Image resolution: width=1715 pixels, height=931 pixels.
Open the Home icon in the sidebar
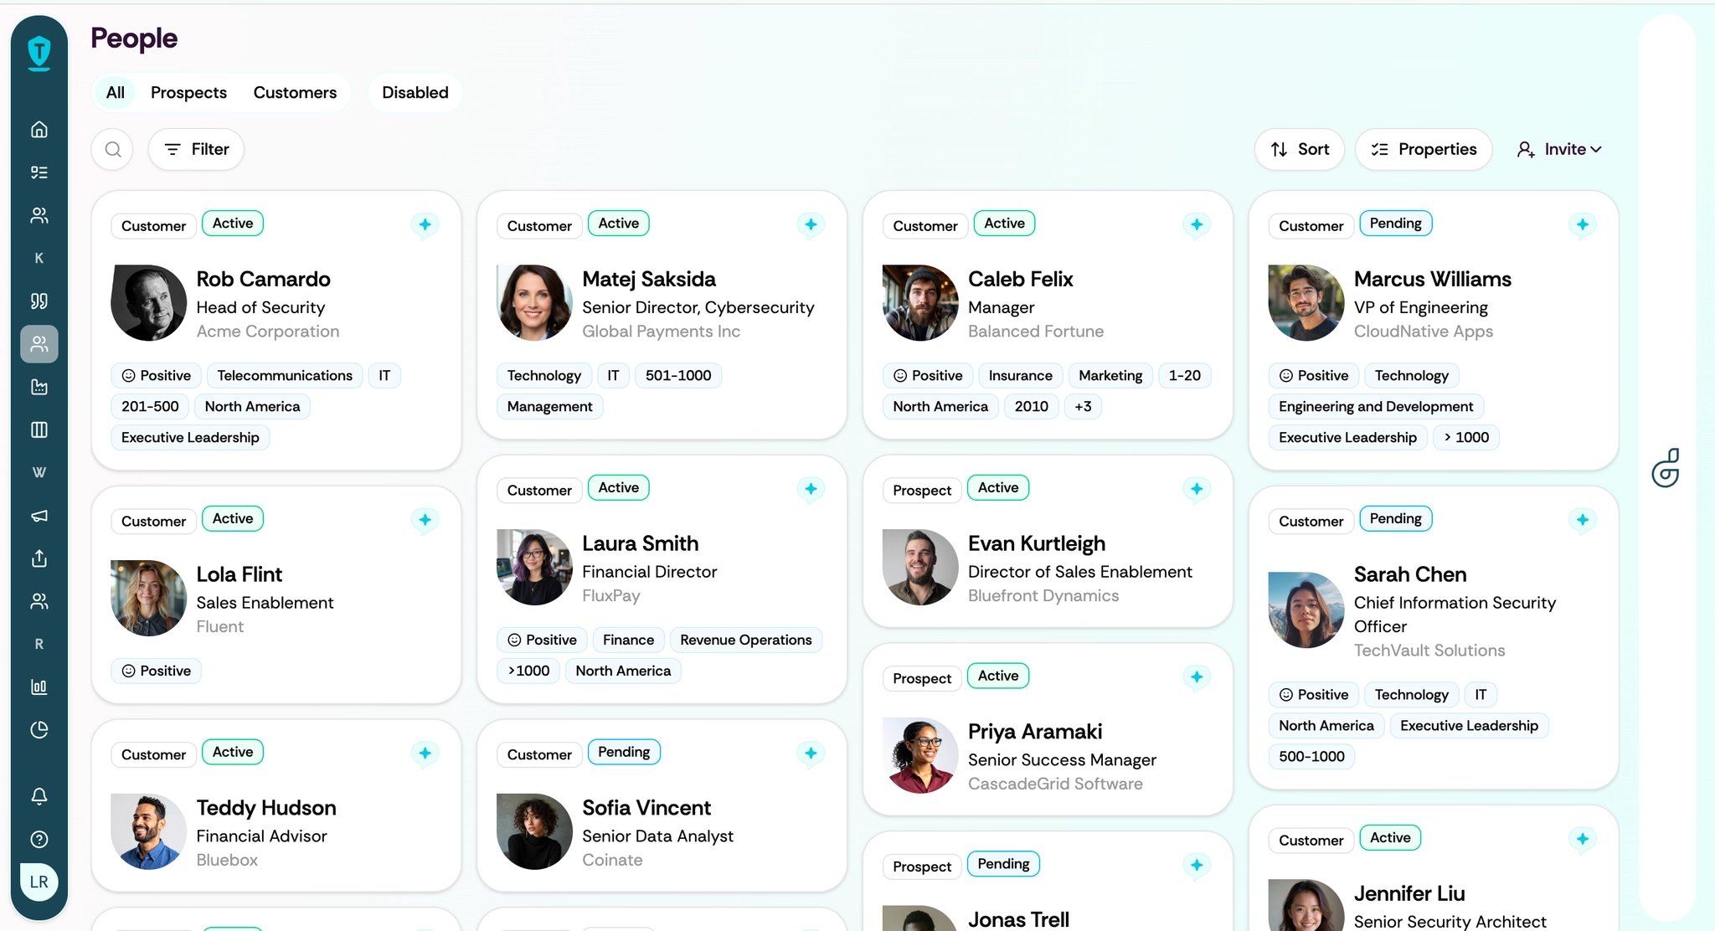39,129
